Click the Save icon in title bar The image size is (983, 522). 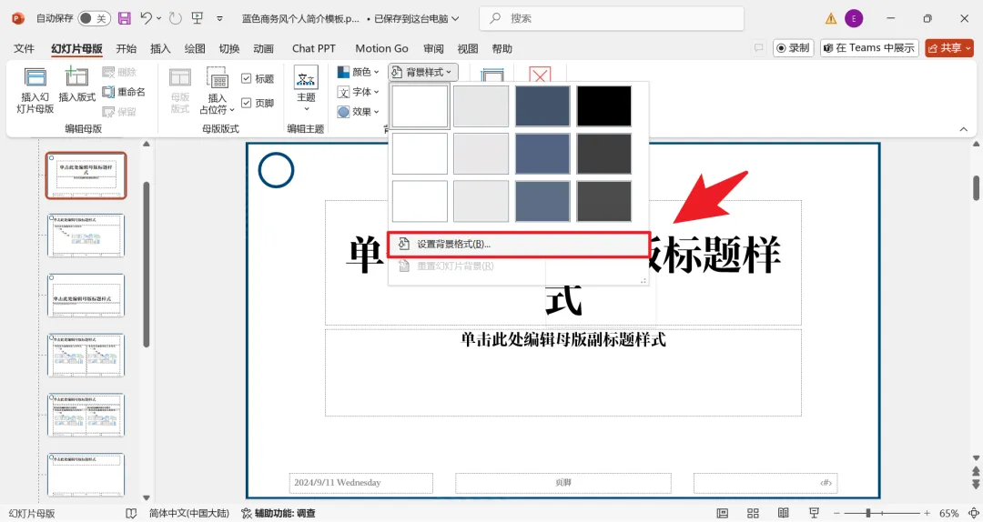click(x=124, y=18)
